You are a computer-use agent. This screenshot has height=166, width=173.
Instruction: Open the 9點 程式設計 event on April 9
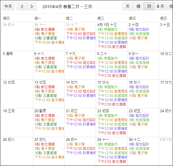click(139, 58)
